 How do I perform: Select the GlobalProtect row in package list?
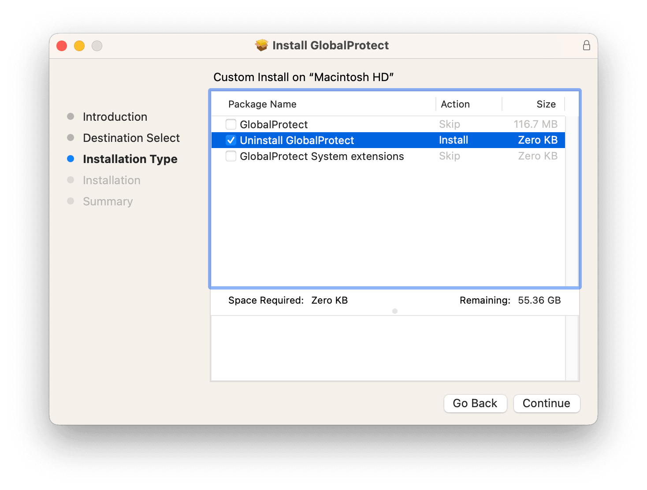click(309, 124)
